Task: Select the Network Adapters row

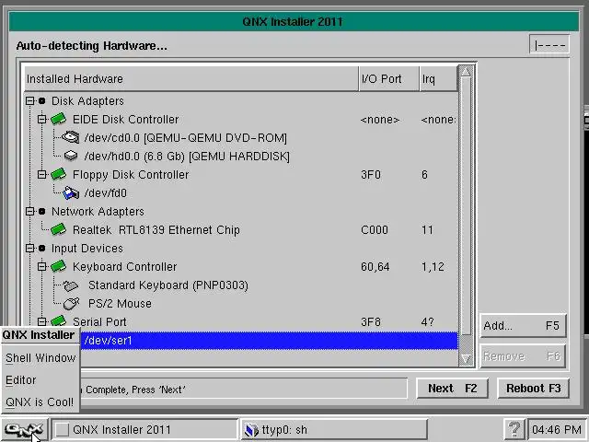Action: 241,211
